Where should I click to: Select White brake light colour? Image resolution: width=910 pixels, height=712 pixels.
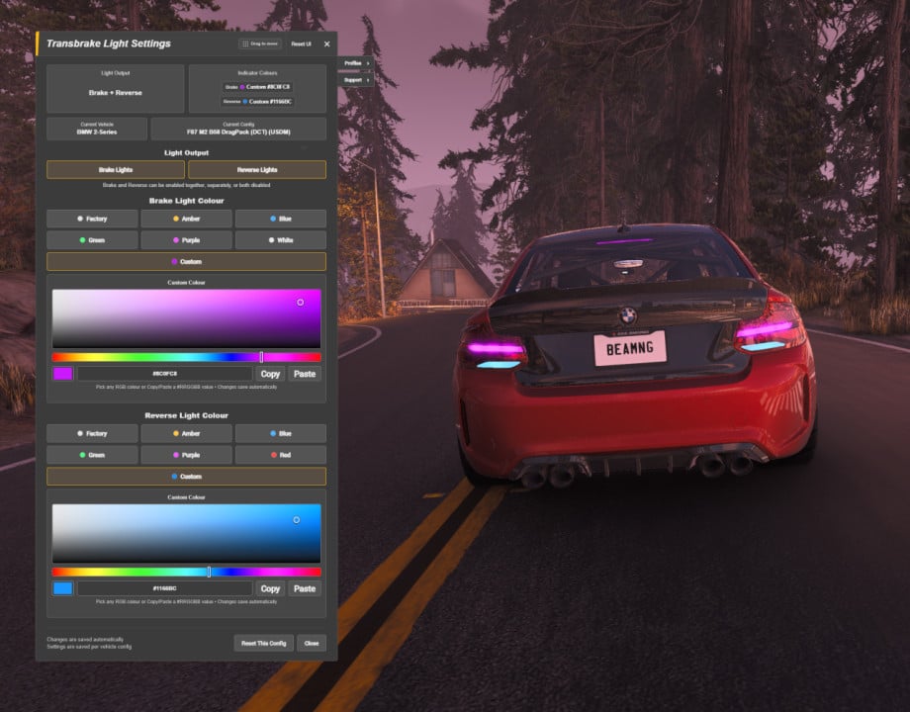(x=281, y=240)
